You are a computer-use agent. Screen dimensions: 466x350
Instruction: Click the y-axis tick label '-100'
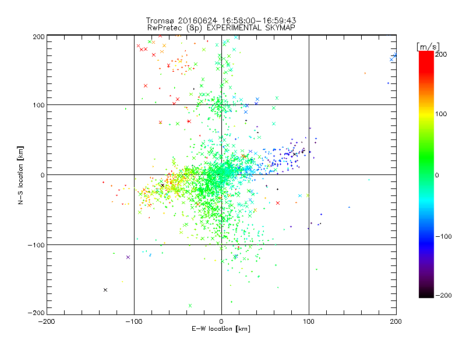(36, 245)
